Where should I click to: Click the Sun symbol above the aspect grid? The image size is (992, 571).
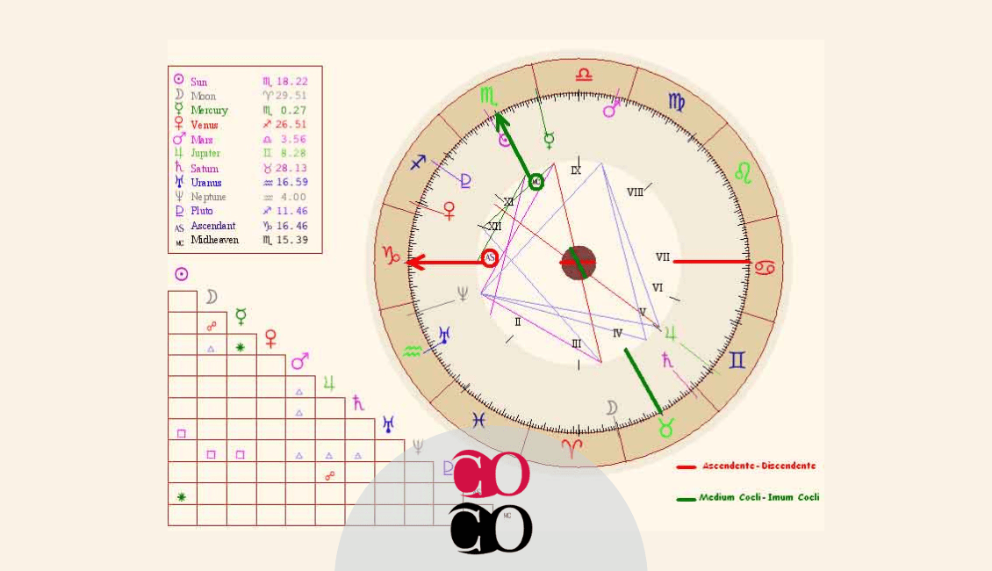(182, 274)
